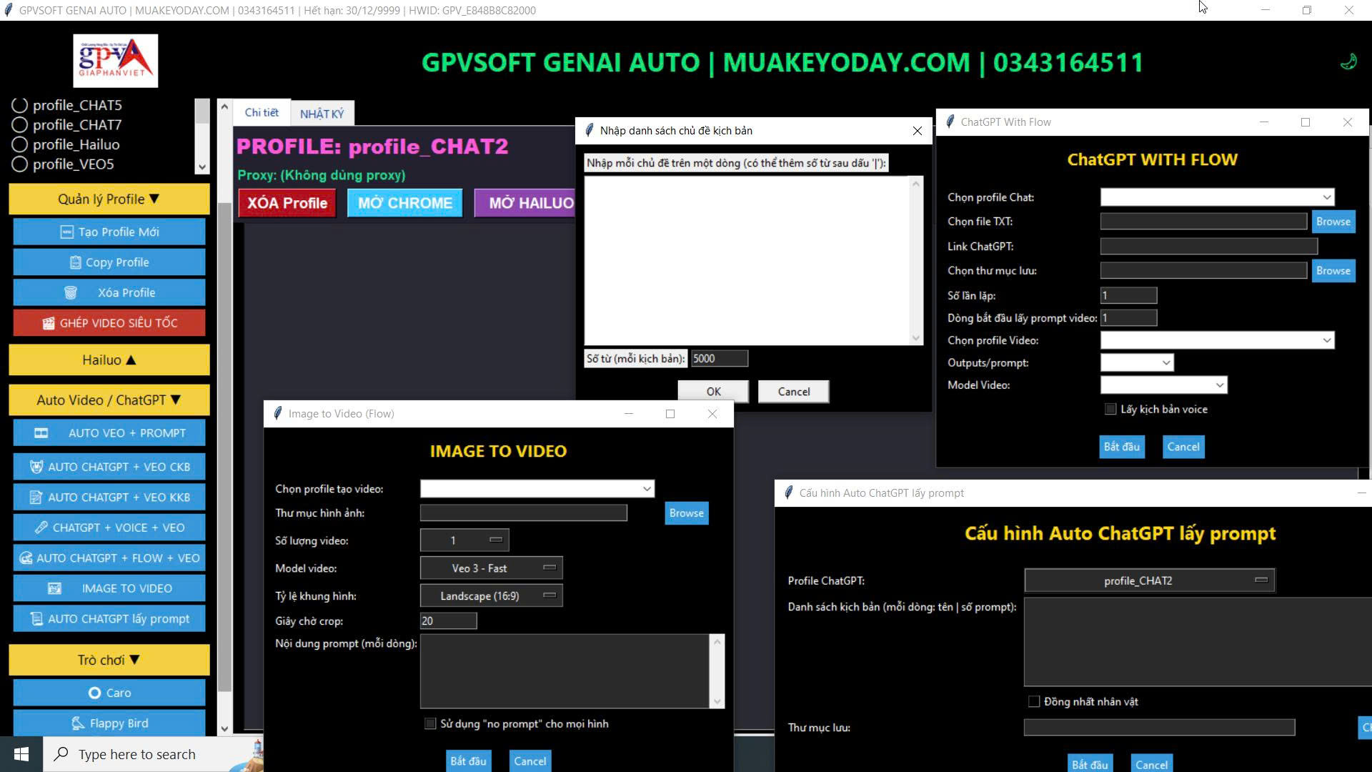Click the Xóa Profile trash icon

tap(70, 292)
